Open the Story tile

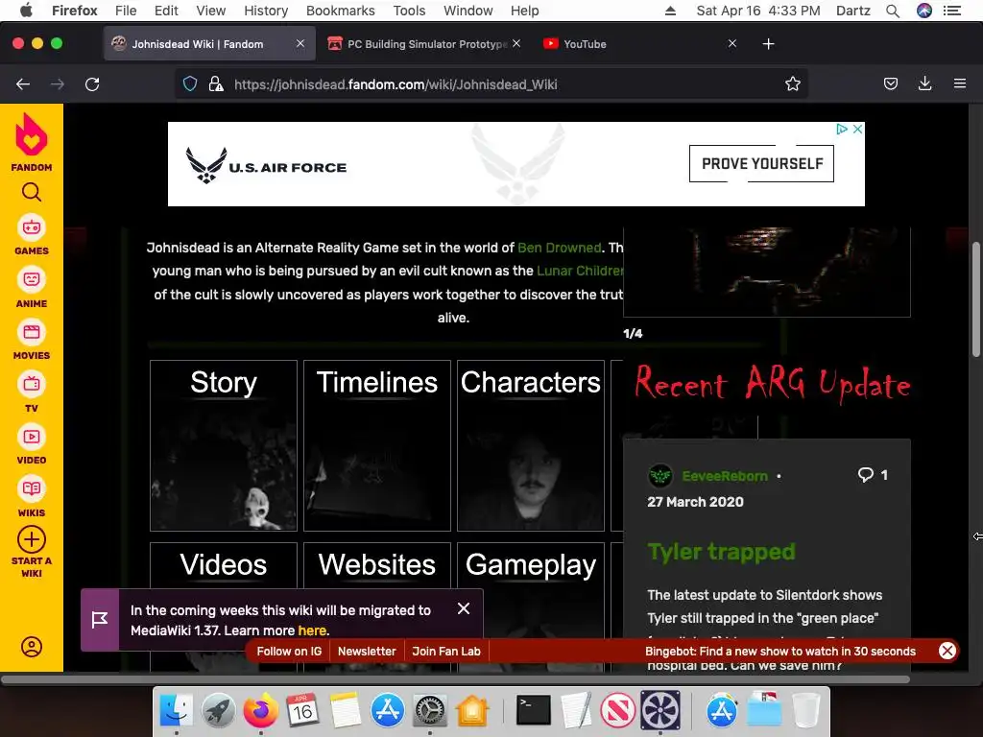(x=223, y=445)
